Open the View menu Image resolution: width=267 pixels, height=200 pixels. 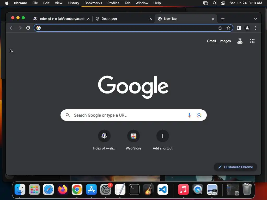pos(58,3)
